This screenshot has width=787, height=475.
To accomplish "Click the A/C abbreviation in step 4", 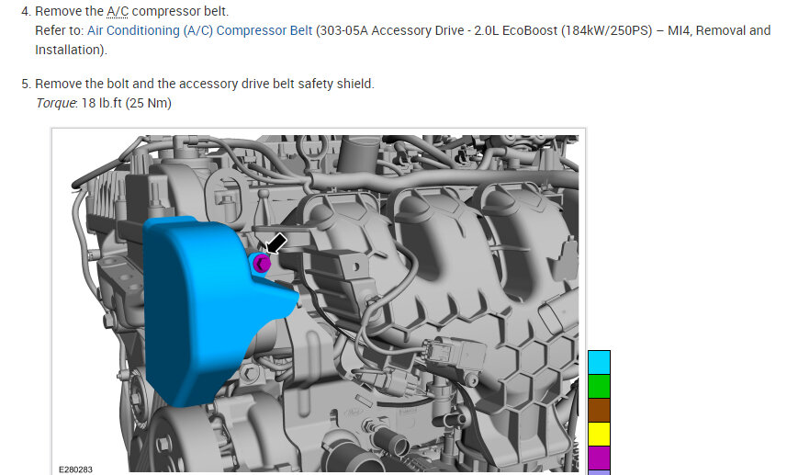I will pos(118,11).
